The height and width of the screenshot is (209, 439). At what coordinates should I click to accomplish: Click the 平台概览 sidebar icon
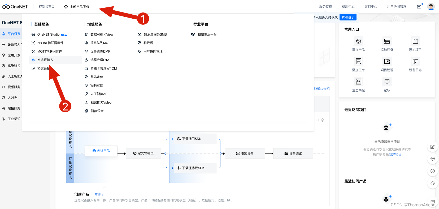tap(3, 34)
